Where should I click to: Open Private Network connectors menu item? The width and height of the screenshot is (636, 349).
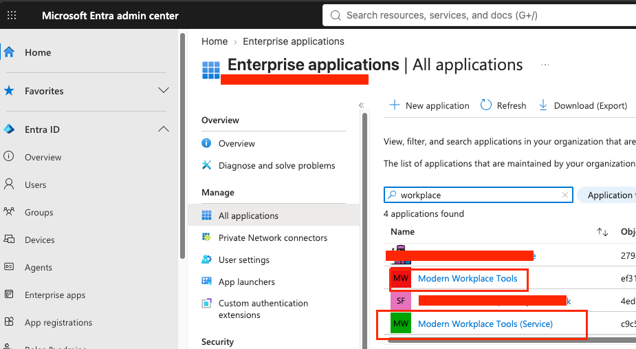[274, 237]
